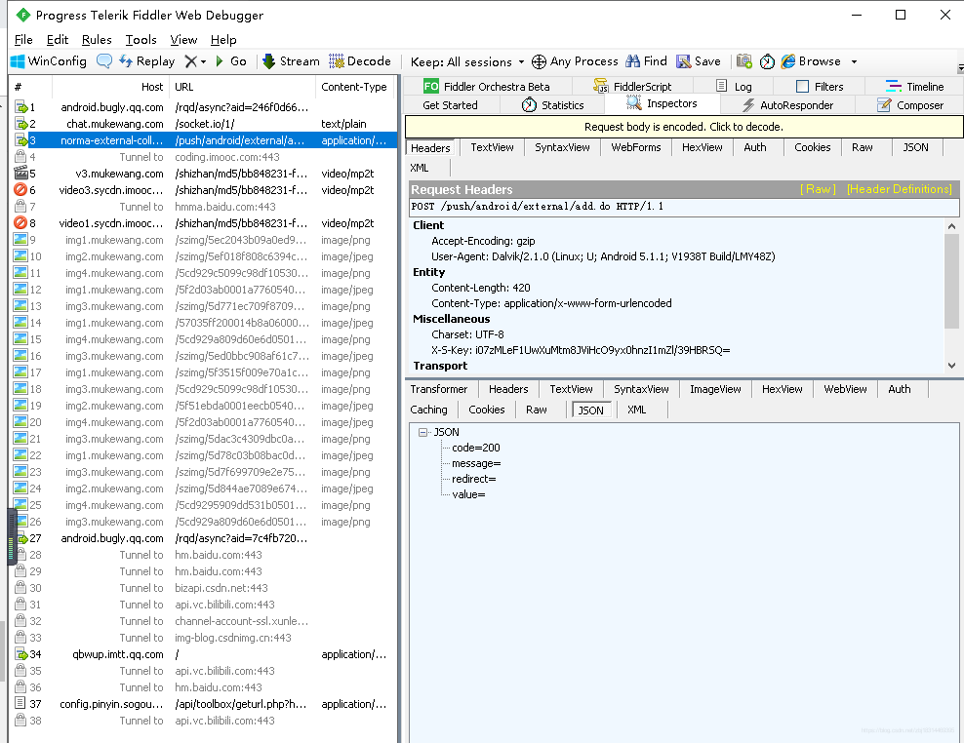The image size is (964, 743).
Task: Open WinConfig from the toolbar
Action: (x=49, y=60)
